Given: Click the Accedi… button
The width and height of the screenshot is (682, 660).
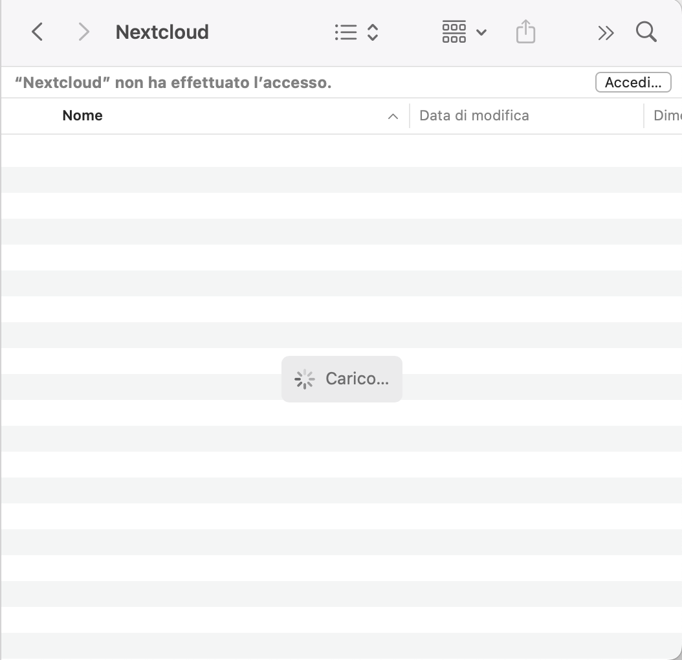Looking at the screenshot, I should (x=633, y=82).
